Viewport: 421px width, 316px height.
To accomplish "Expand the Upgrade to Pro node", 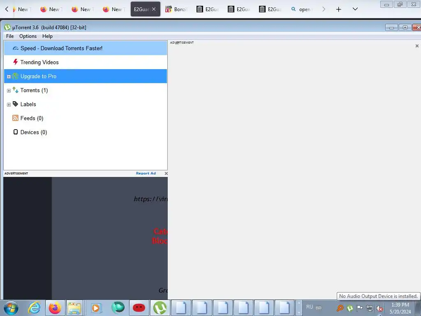I will 9,77.
